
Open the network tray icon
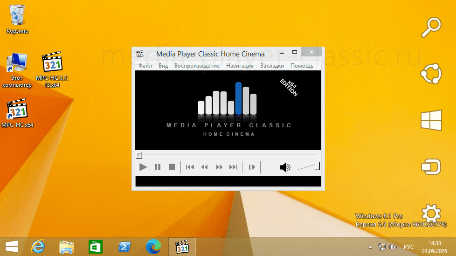(x=381, y=247)
